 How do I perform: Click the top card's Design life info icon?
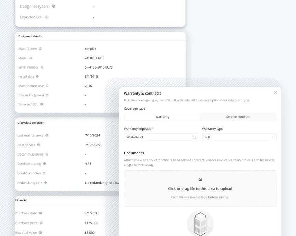pos(54,6)
